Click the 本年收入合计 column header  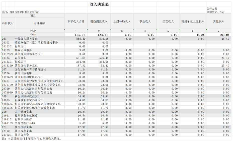click(x=76, y=21)
